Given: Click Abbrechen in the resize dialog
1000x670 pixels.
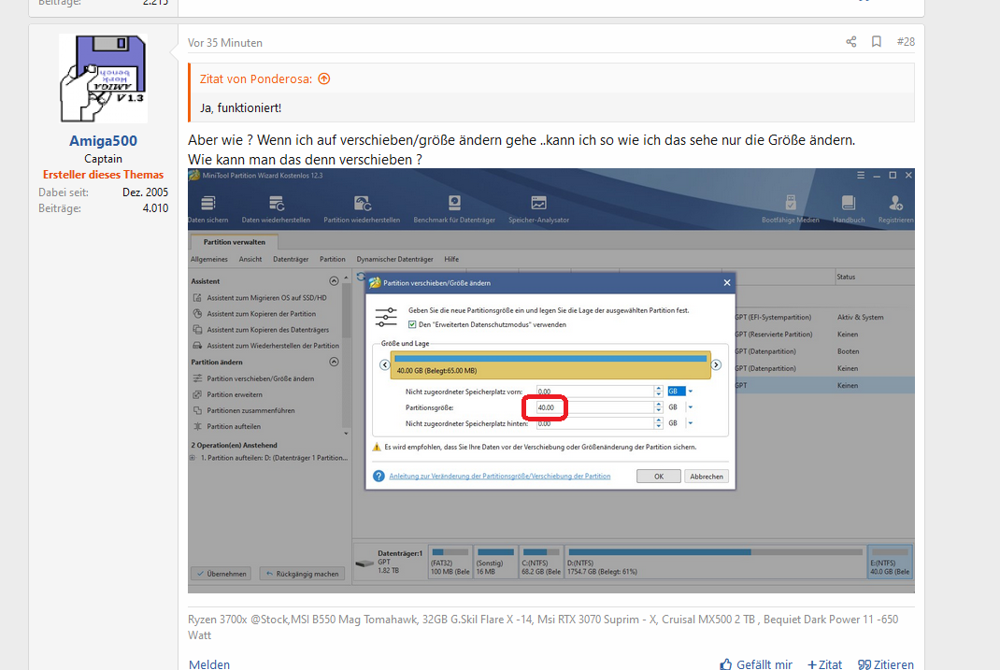Looking at the screenshot, I should [707, 477].
